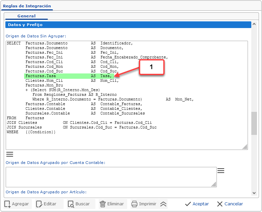Screen dimensions: 262x212
Task: Select the General tab
Action: pos(26,16)
